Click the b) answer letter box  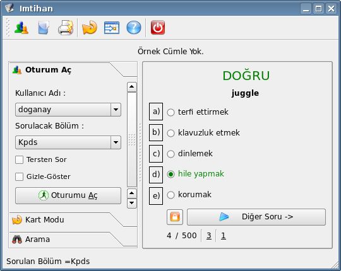pyautogui.click(x=156, y=132)
